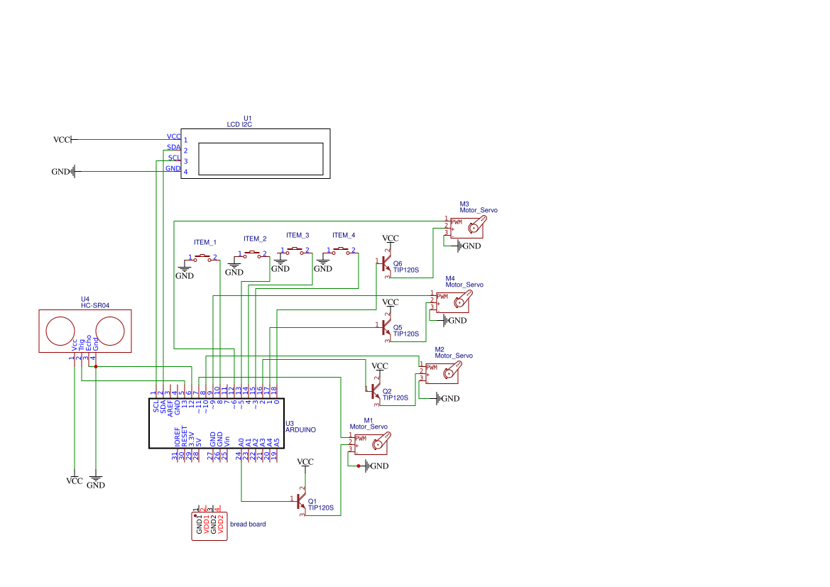The width and height of the screenshot is (830, 587).
Task: Click the "bread board" text label
Action: (248, 524)
